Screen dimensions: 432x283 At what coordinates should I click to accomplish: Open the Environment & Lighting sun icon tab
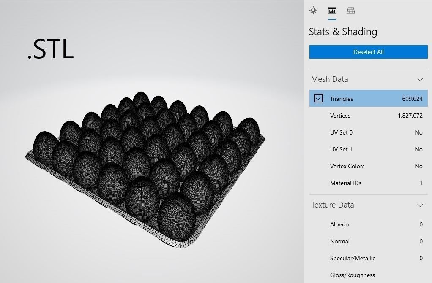coord(313,11)
